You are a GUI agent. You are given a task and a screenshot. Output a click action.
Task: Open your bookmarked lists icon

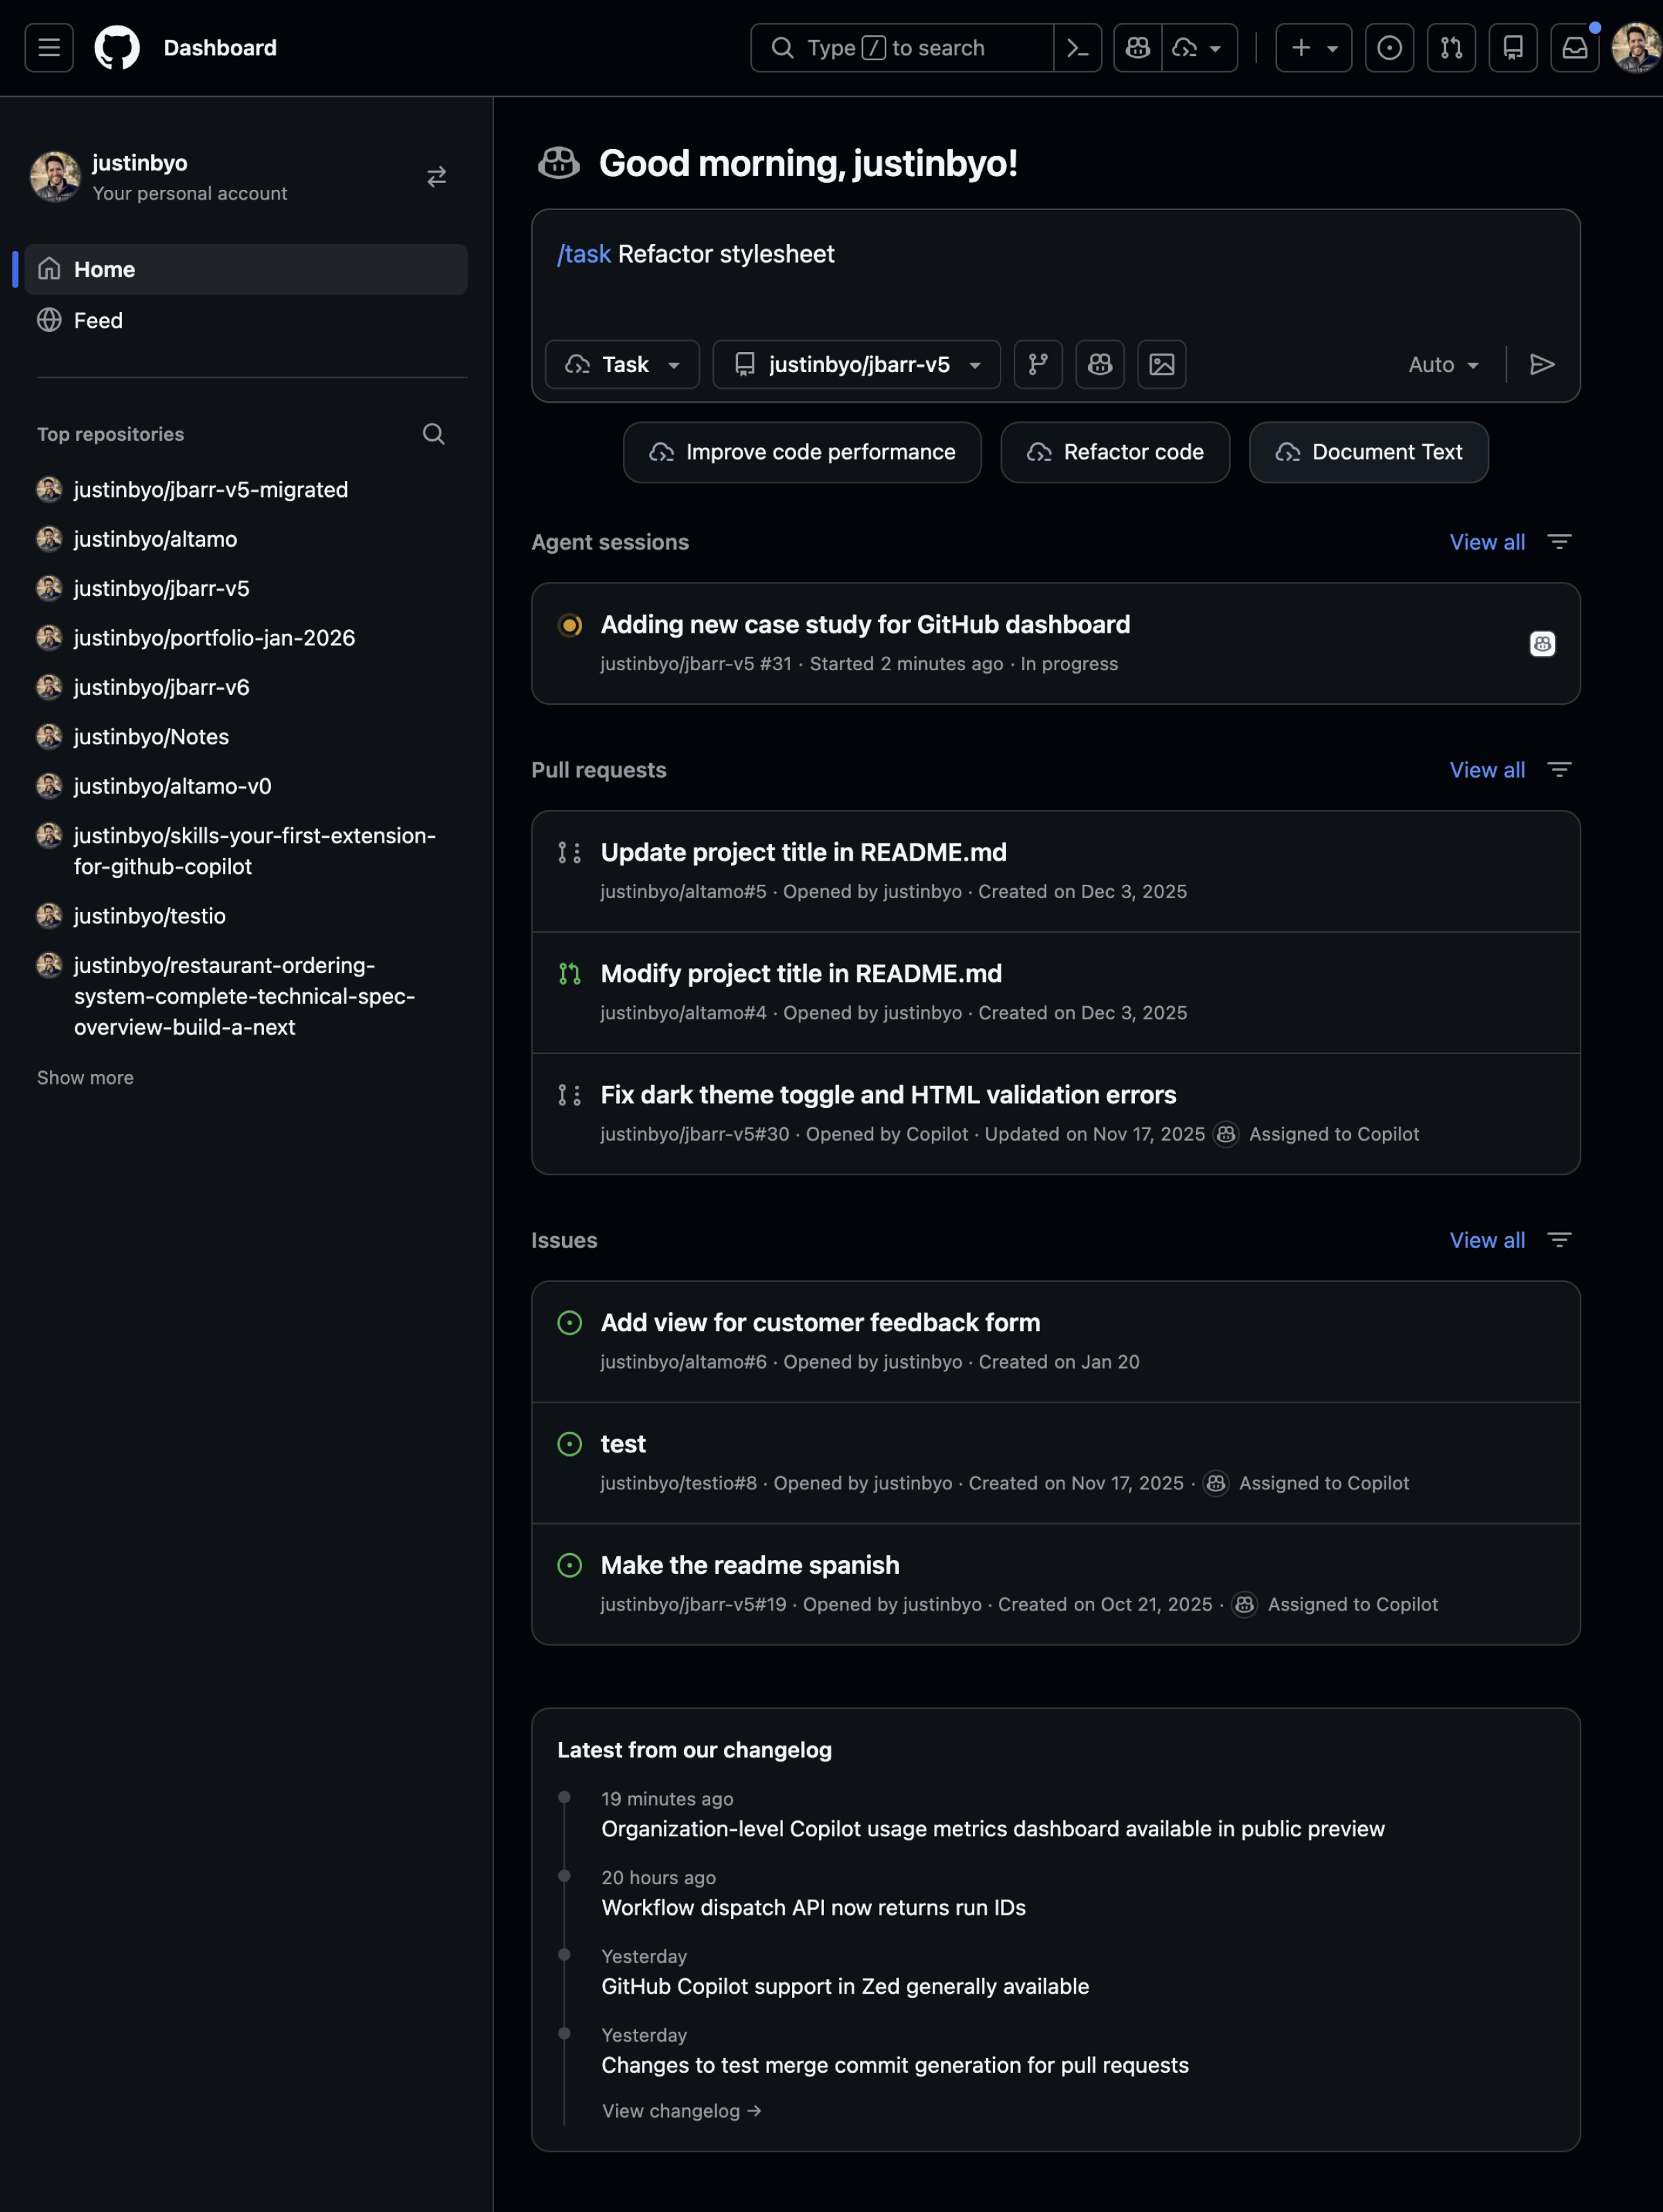coord(1513,47)
